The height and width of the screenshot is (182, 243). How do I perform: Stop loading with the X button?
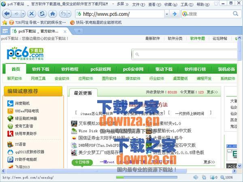(32, 14)
